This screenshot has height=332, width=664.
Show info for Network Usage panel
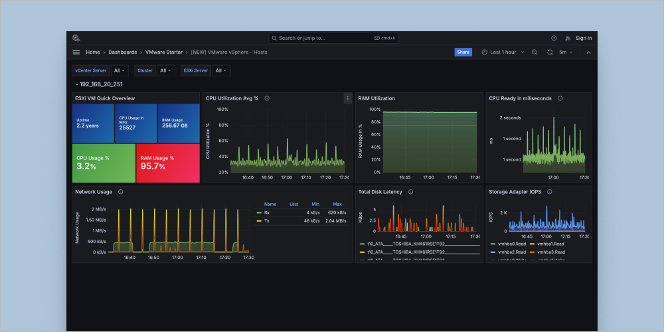120,192
